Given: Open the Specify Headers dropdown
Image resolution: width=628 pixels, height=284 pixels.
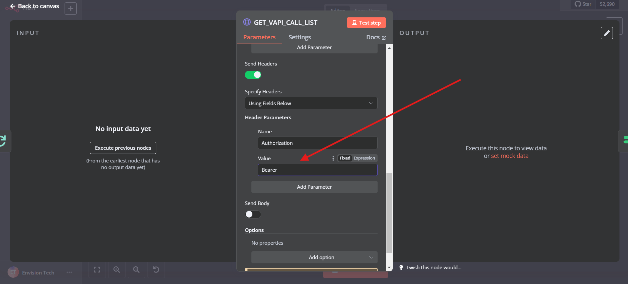Looking at the screenshot, I should (x=311, y=103).
